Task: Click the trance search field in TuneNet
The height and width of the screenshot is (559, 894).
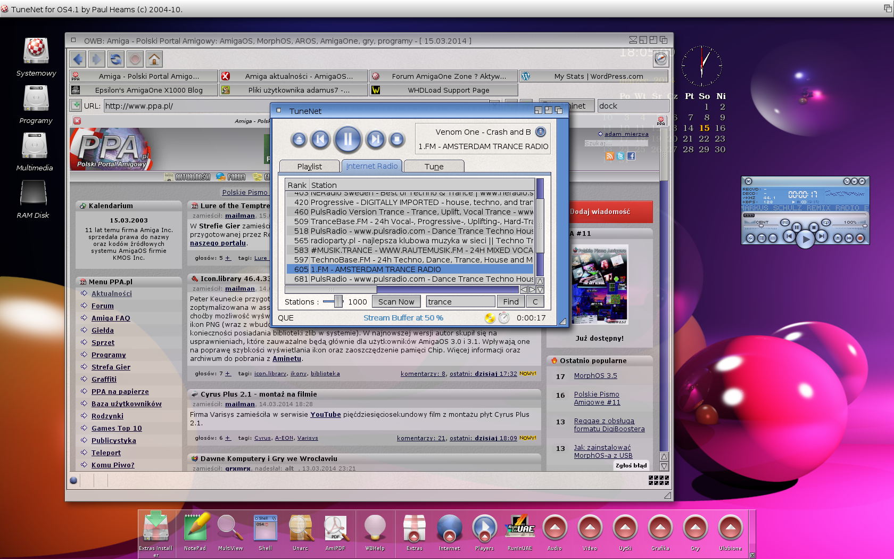Action: (460, 302)
